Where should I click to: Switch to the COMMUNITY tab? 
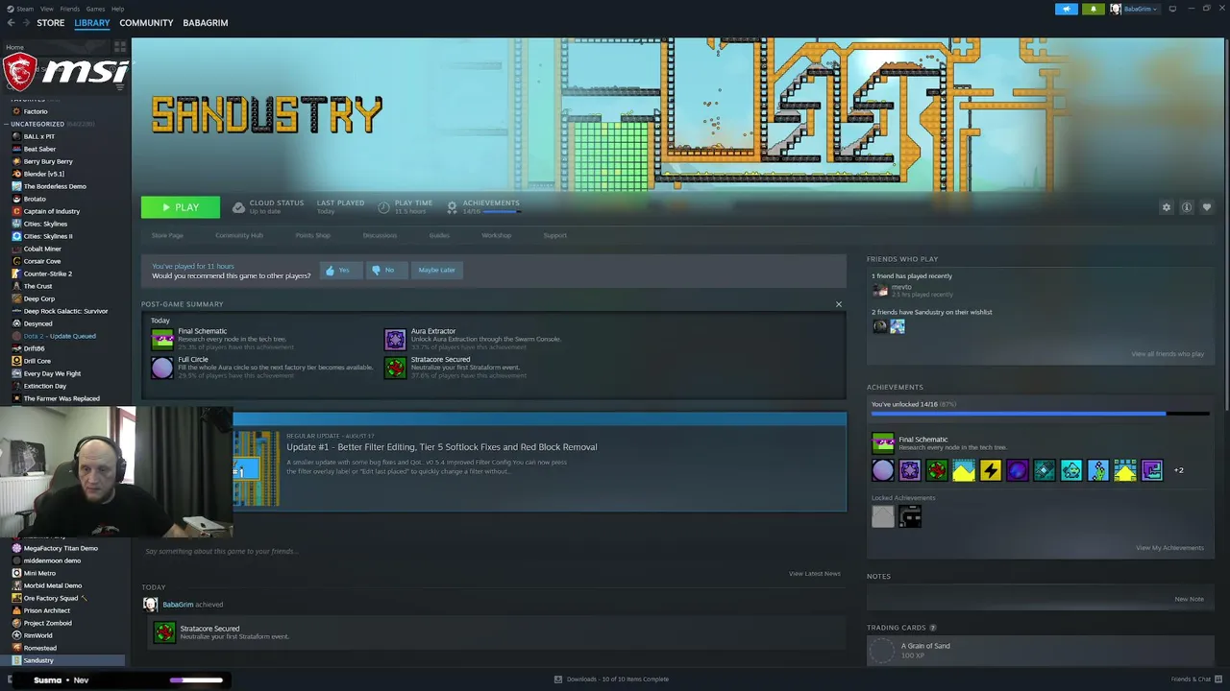(146, 22)
